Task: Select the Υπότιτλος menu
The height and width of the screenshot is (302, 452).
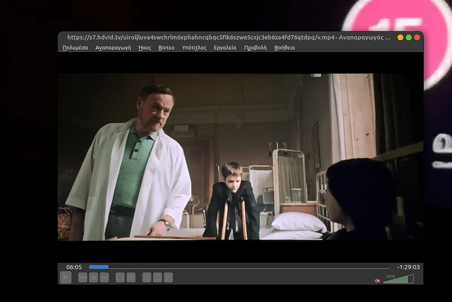Action: [x=194, y=48]
